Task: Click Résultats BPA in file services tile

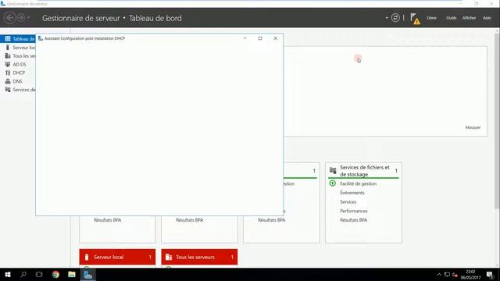Action: [x=353, y=220]
